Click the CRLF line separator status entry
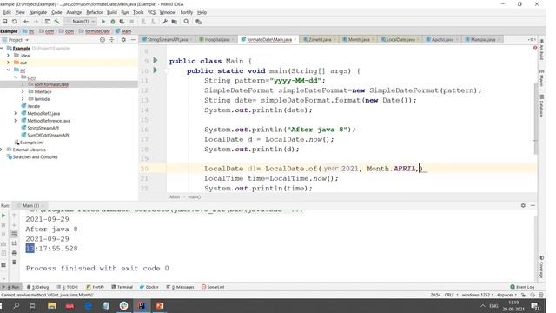 coord(451,295)
